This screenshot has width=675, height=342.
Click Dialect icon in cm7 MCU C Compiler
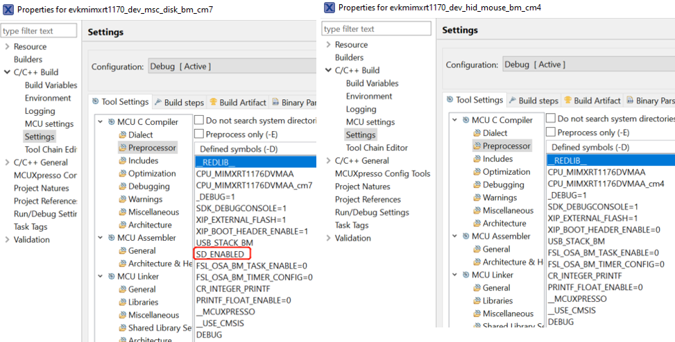pos(122,135)
